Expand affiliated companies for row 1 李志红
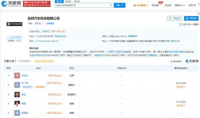 coord(55,76)
